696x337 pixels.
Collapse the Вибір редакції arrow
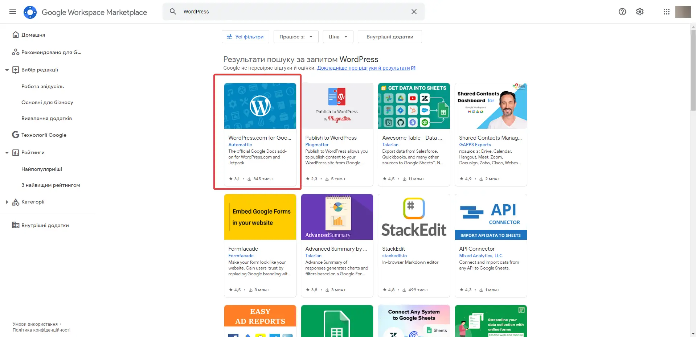pos(7,70)
